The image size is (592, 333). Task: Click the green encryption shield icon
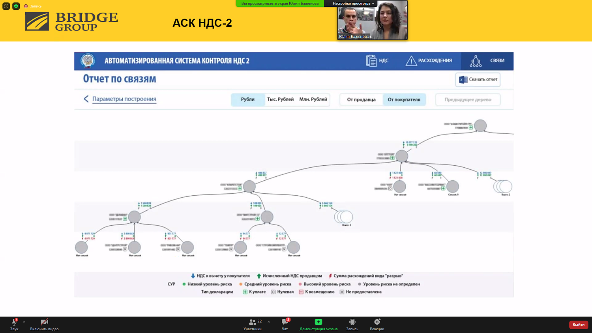point(16,6)
